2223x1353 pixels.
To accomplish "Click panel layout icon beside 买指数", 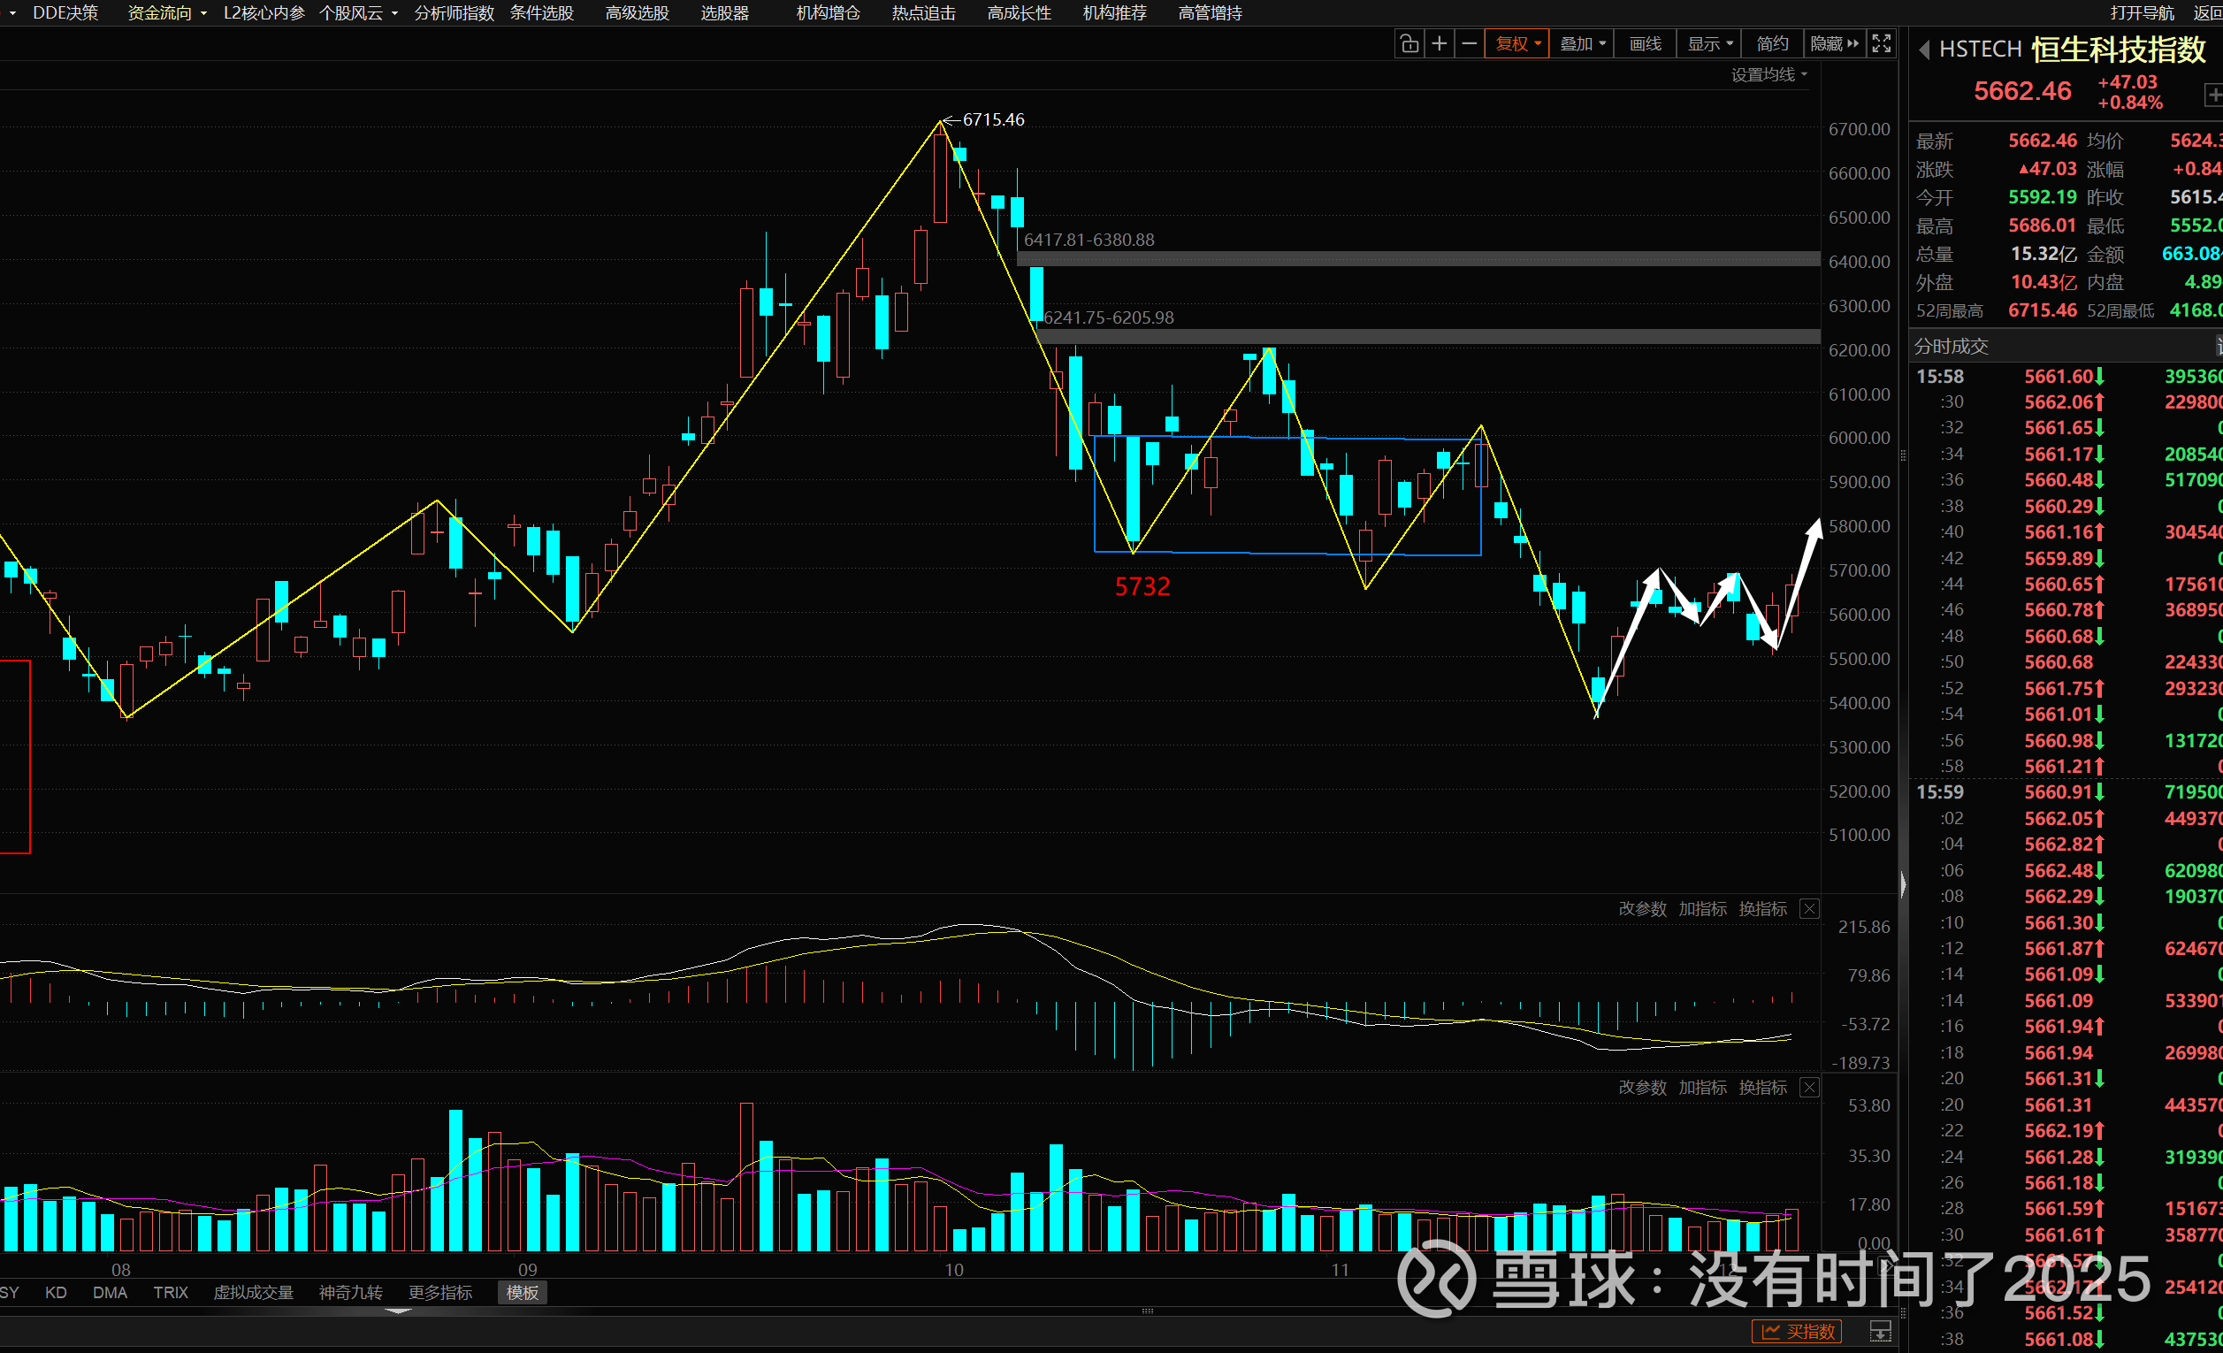I will click(1880, 1332).
